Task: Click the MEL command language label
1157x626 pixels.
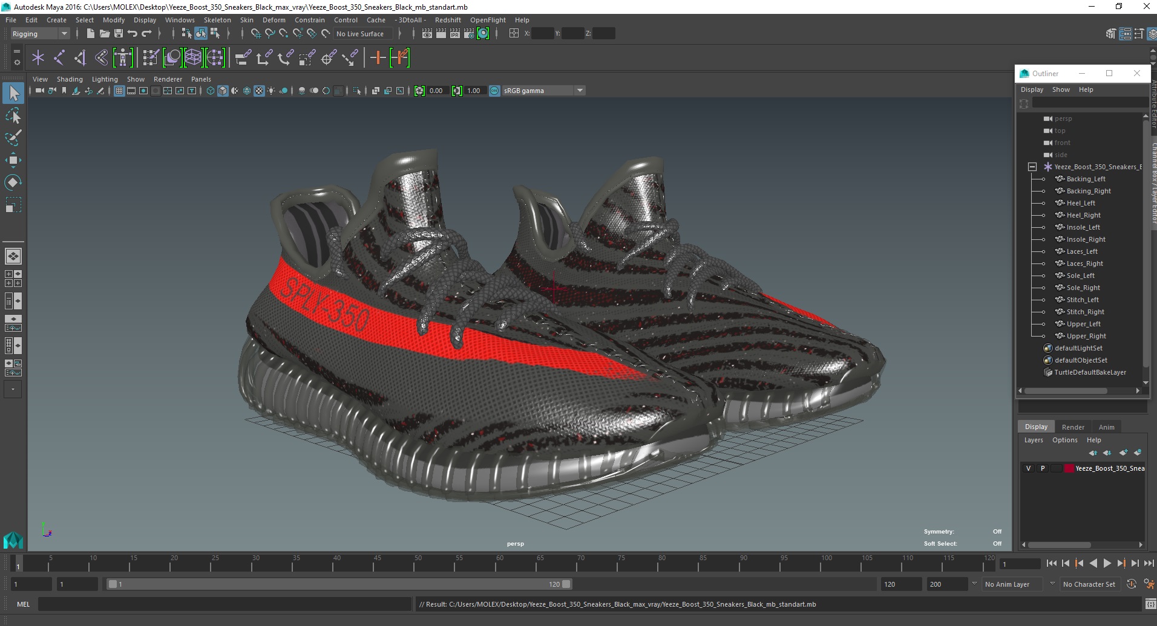Action: (23, 604)
